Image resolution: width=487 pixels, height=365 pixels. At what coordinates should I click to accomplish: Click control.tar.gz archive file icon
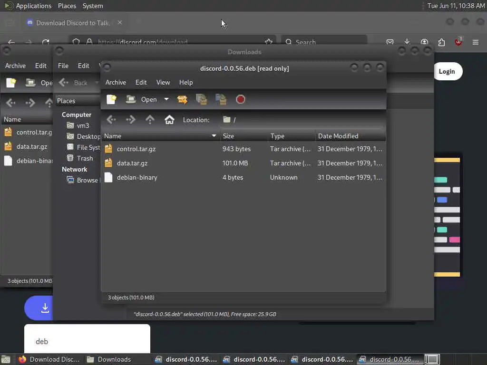coord(108,149)
